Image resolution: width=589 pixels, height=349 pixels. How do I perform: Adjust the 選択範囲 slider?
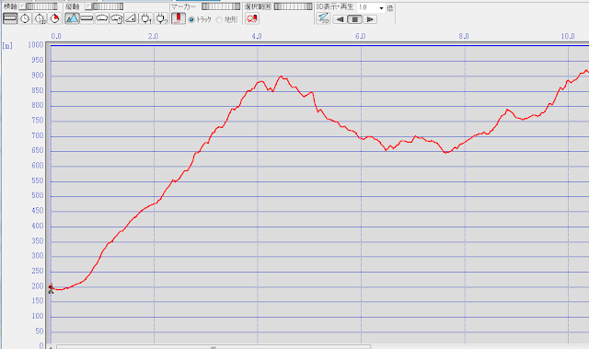[293, 6]
